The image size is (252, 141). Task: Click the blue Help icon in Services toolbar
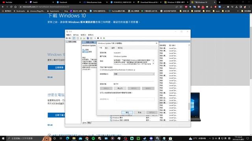pos(88,38)
